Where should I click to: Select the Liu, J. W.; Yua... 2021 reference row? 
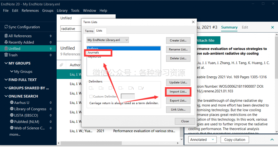click(x=118, y=131)
